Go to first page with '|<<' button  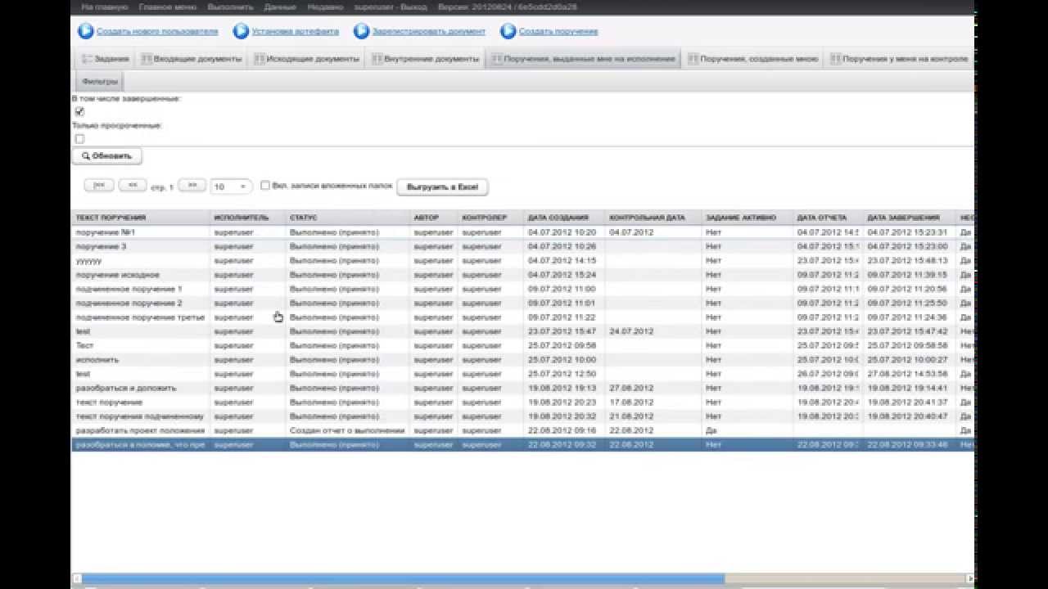point(99,186)
